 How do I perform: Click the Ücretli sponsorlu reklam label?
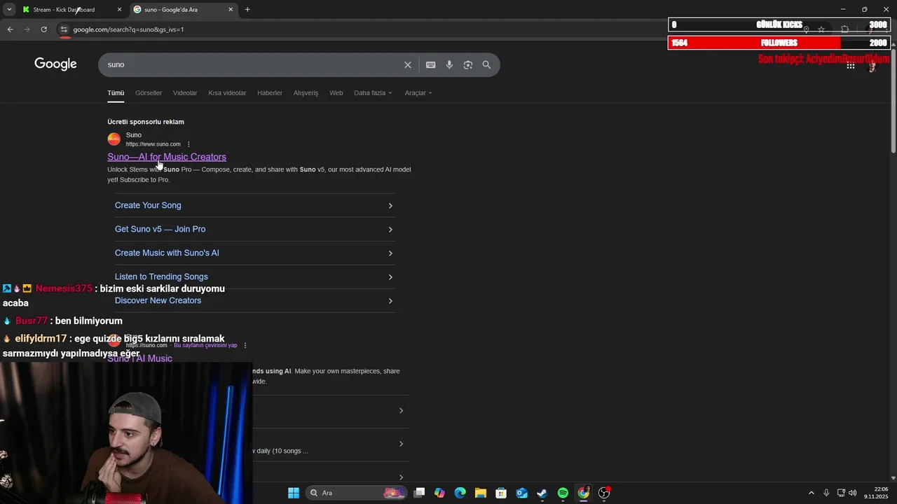point(146,122)
